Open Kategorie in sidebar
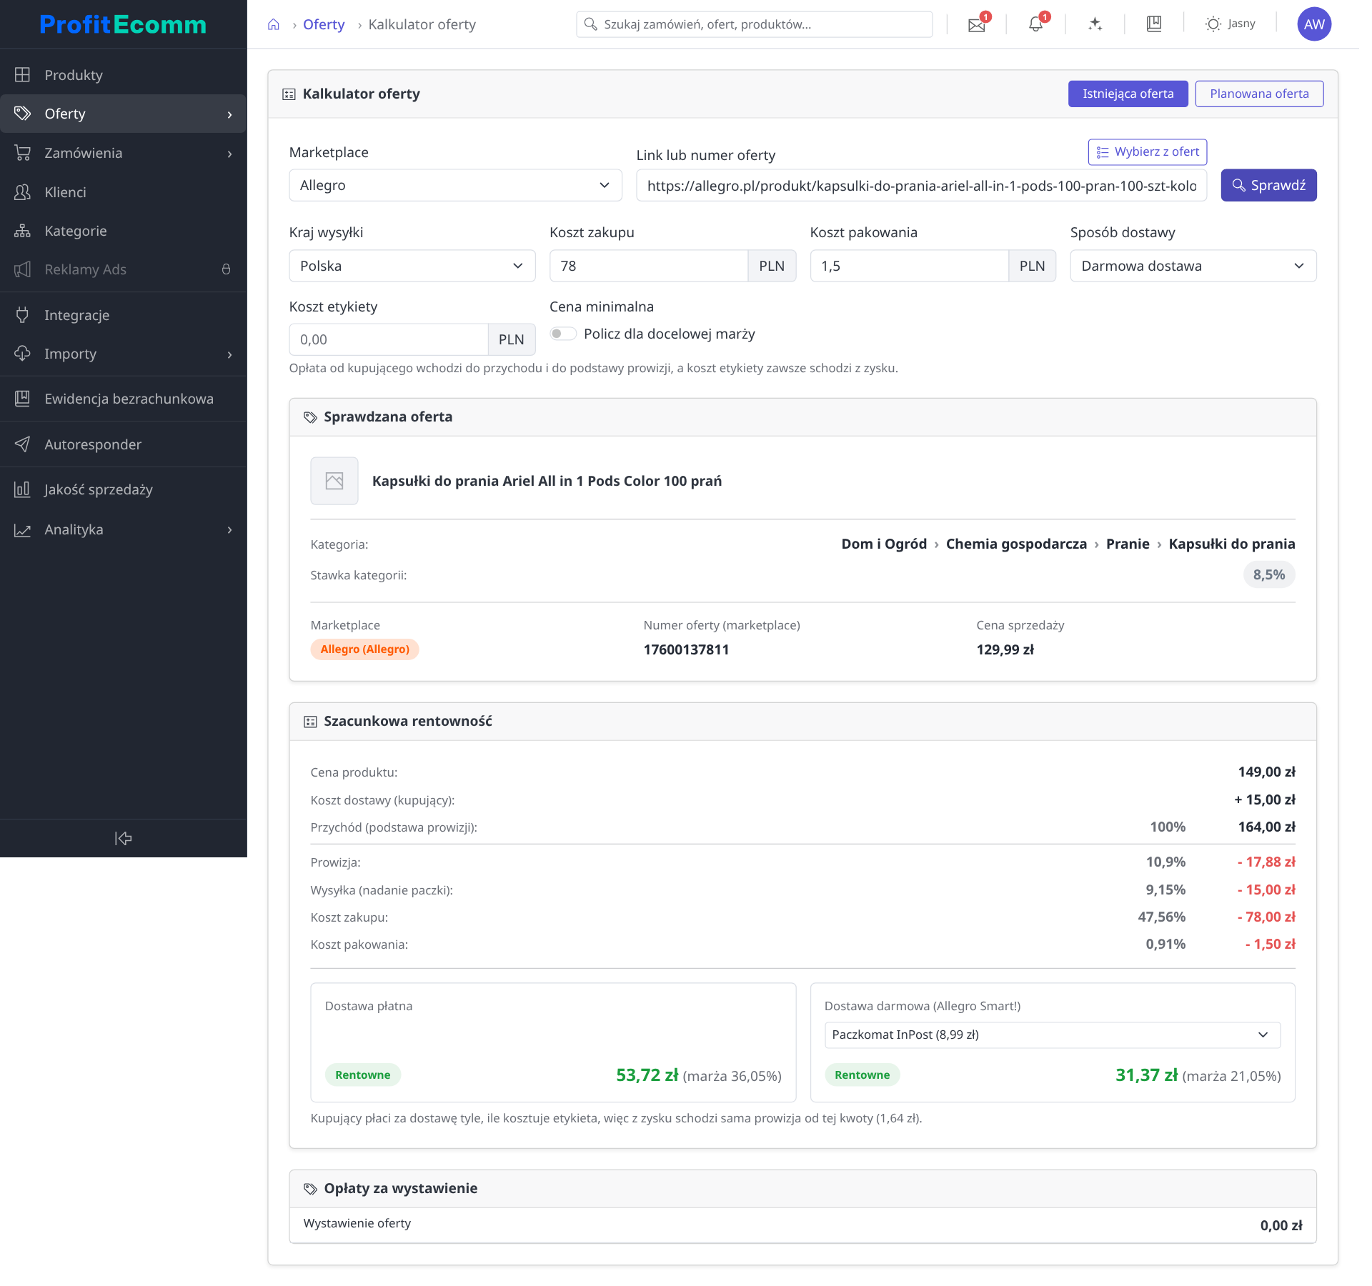This screenshot has height=1286, width=1372. [123, 231]
